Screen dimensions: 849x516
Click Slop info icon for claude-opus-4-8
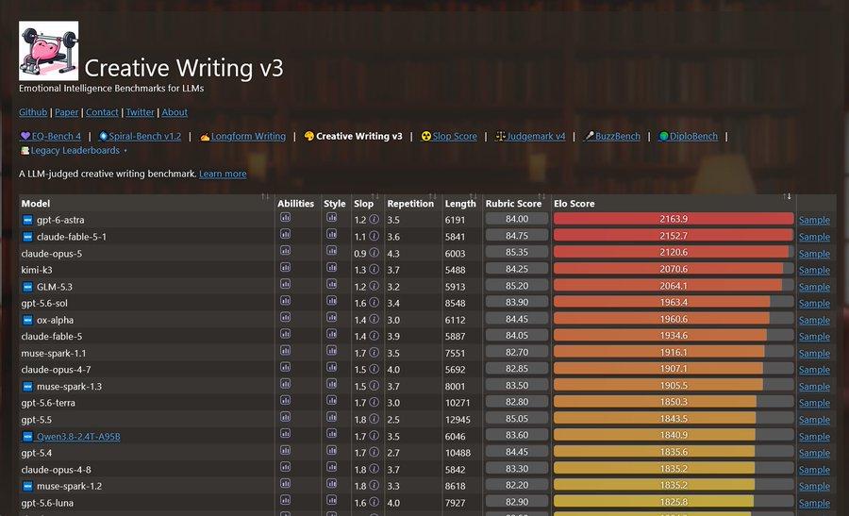(x=374, y=470)
